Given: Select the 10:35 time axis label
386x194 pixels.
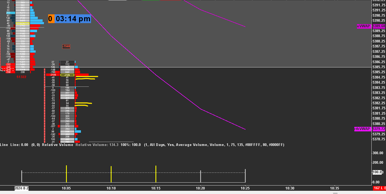Looking at the screenshot, I should 335,188.
